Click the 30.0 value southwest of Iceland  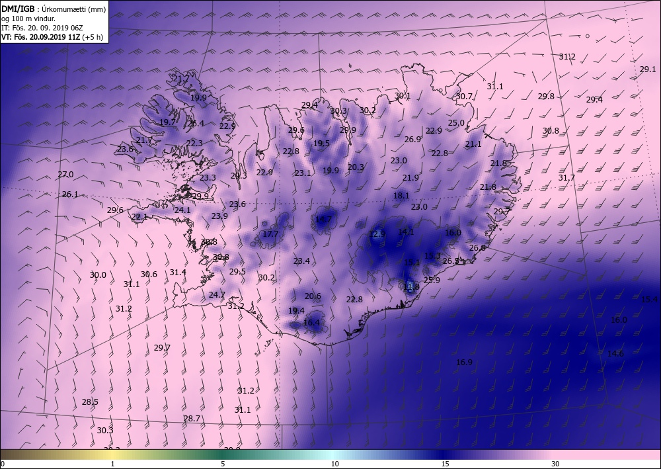click(98, 275)
